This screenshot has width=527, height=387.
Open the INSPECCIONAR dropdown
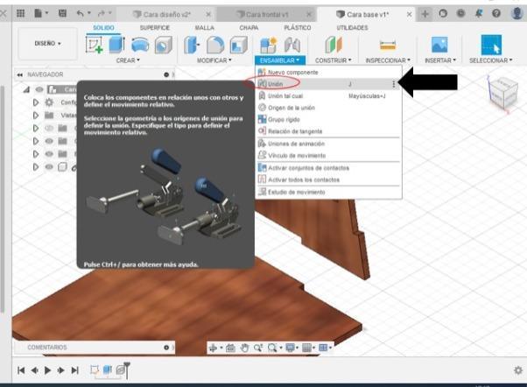[388, 60]
